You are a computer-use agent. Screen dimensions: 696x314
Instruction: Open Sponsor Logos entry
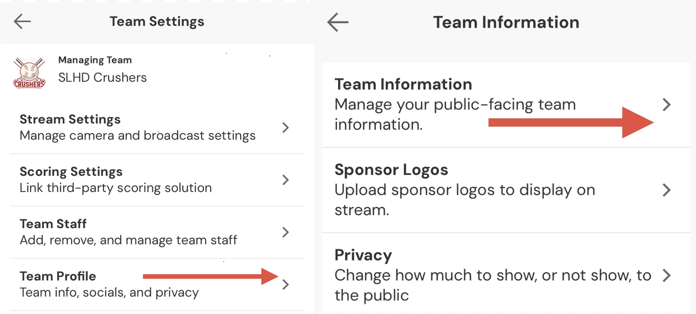point(391,170)
